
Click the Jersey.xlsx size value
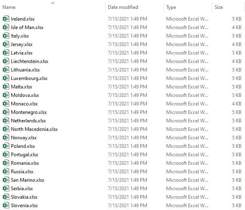click(x=237, y=44)
